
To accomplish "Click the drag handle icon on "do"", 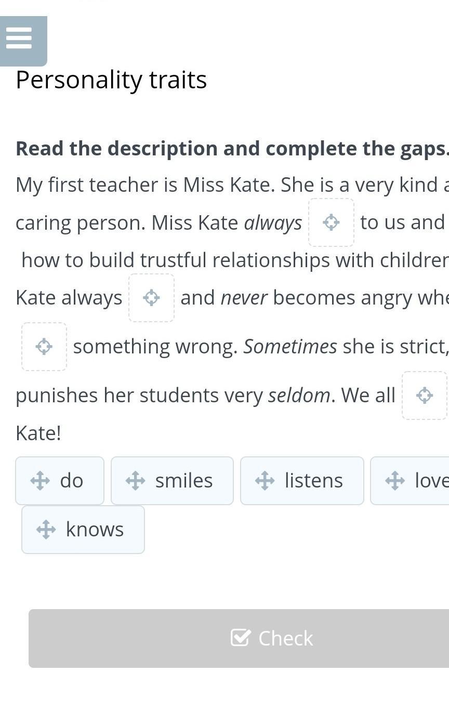I will [x=40, y=481].
